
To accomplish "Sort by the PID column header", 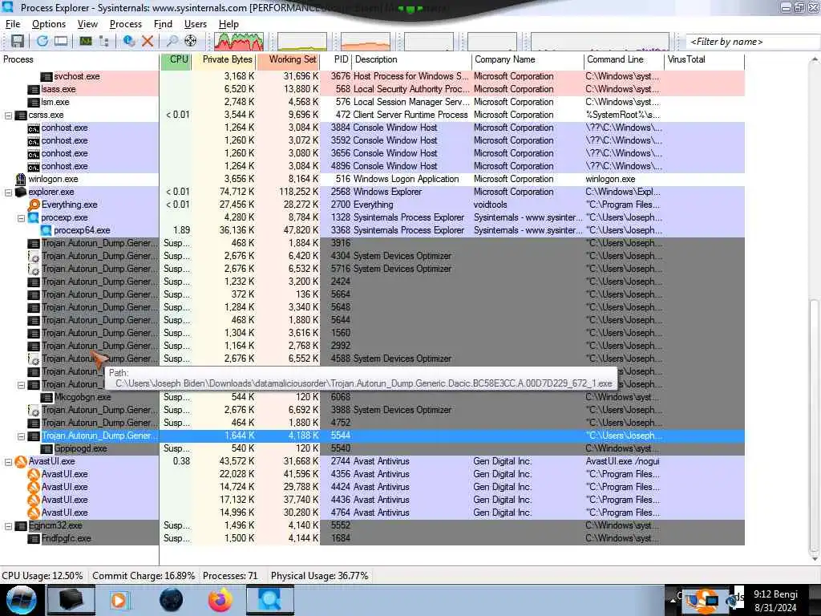I will [x=336, y=59].
